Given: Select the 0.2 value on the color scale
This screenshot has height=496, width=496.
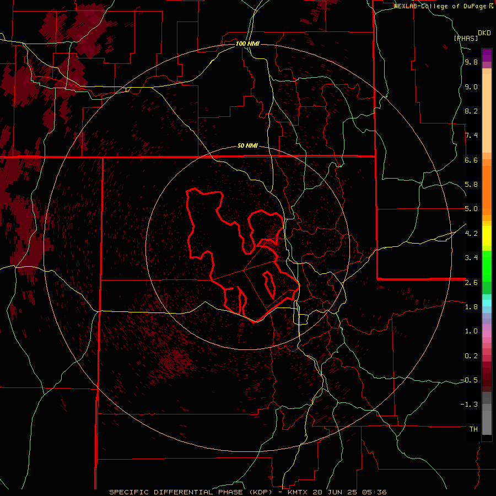Looking at the screenshot, I should coord(471,355).
